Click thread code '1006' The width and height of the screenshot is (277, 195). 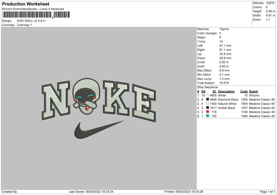(x=244, y=100)
